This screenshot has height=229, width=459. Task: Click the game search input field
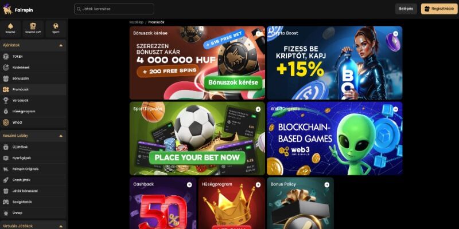point(114,9)
